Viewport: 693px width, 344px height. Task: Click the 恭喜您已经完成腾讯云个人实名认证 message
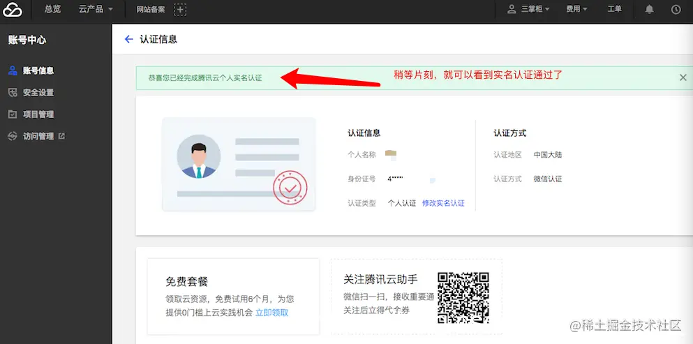pyautogui.click(x=205, y=78)
